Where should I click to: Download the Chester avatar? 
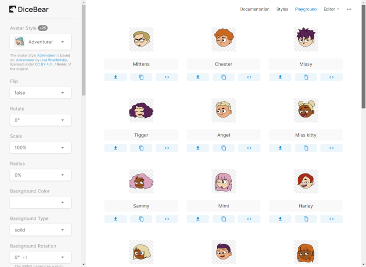coord(198,77)
